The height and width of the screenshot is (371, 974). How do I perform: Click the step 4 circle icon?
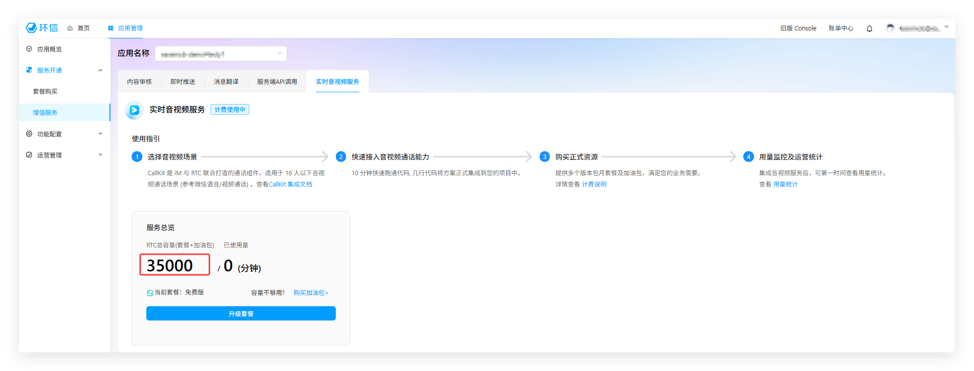point(748,157)
